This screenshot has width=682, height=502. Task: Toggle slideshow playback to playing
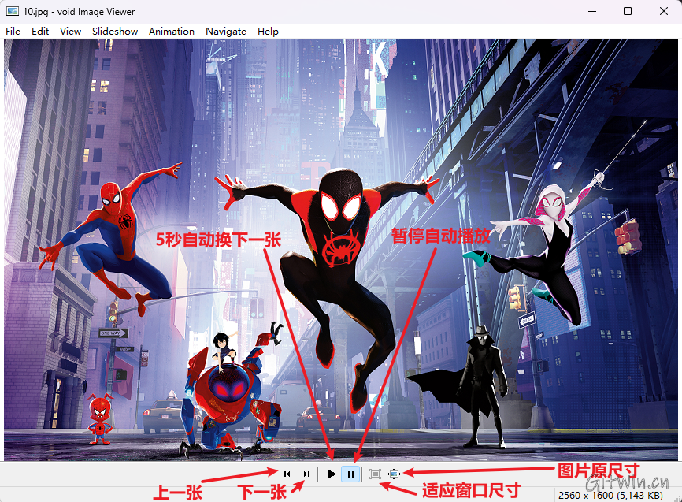[x=332, y=474]
